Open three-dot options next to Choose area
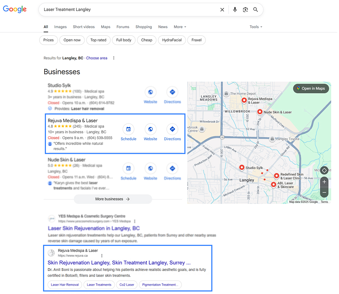This screenshot has height=294, width=339. point(114,58)
